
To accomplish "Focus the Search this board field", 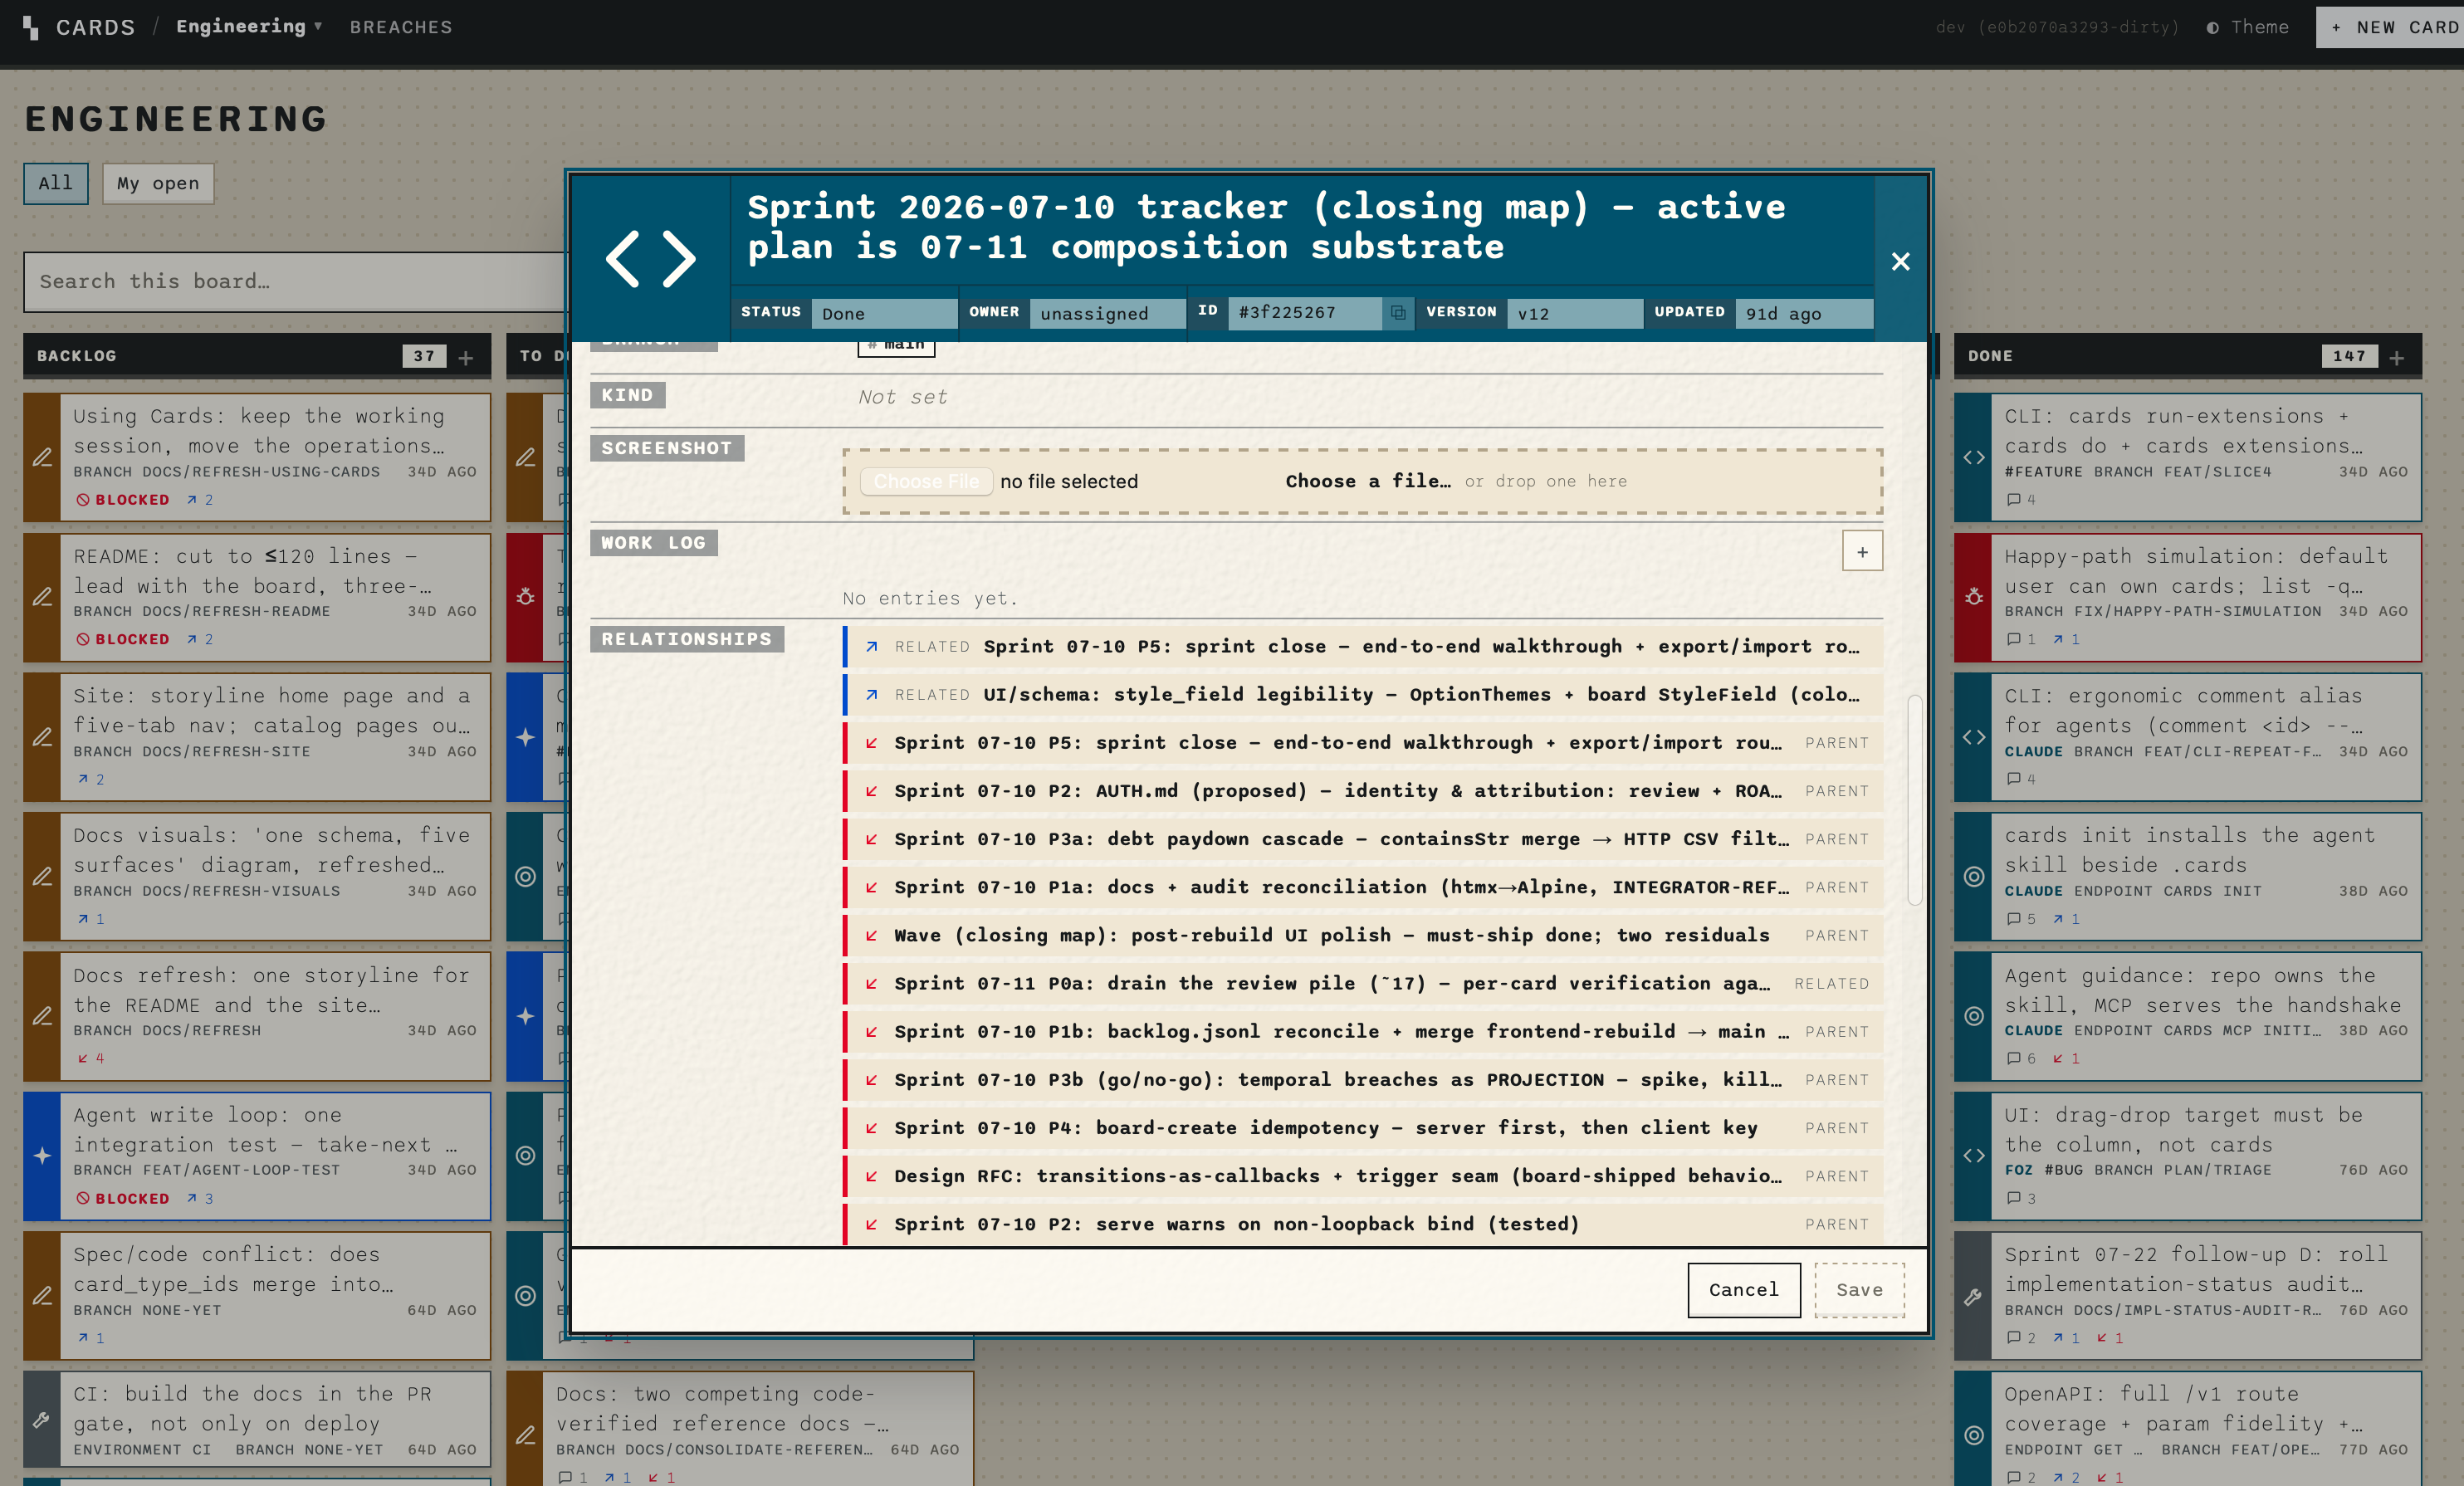I will click(295, 282).
